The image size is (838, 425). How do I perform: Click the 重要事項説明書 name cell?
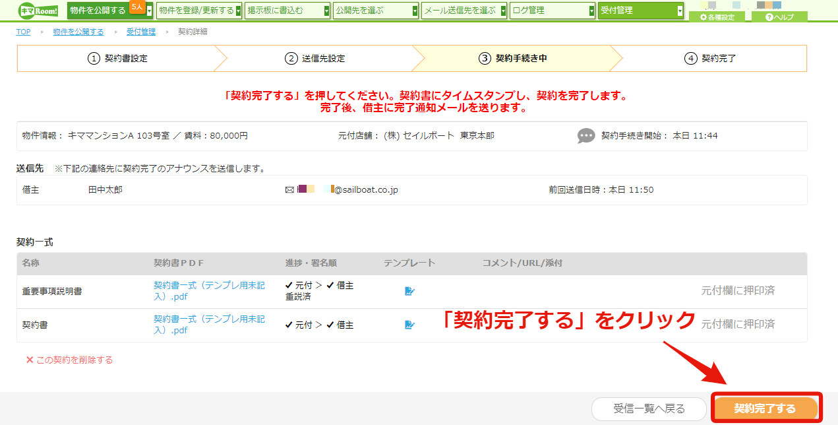(x=52, y=291)
